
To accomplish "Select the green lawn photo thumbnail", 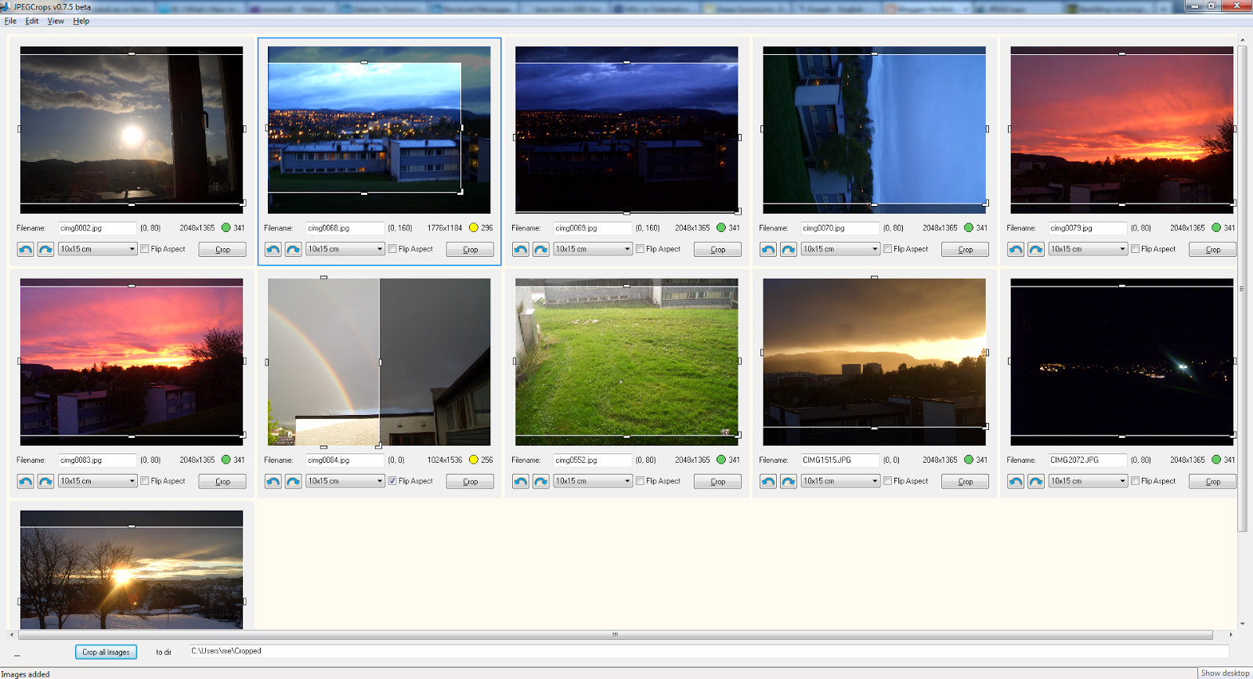I will tap(626, 362).
